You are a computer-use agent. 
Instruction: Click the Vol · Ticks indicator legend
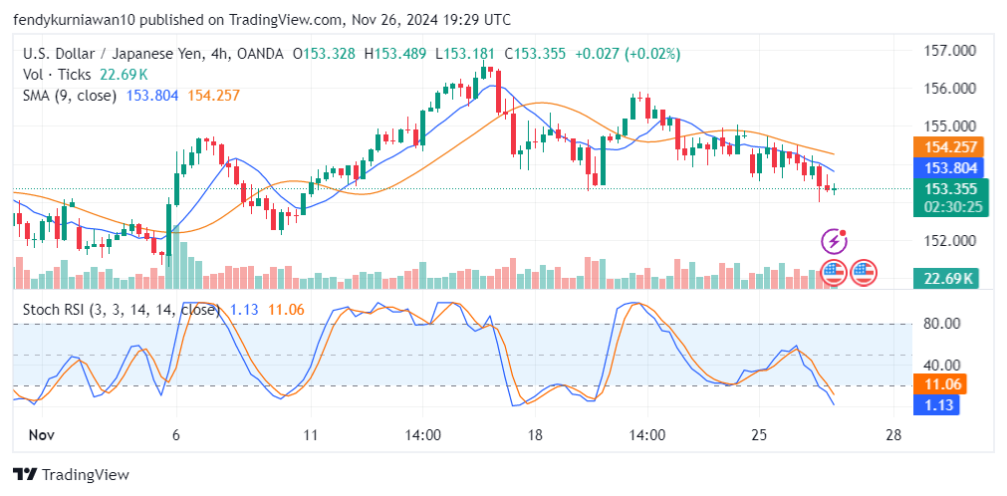[57, 75]
